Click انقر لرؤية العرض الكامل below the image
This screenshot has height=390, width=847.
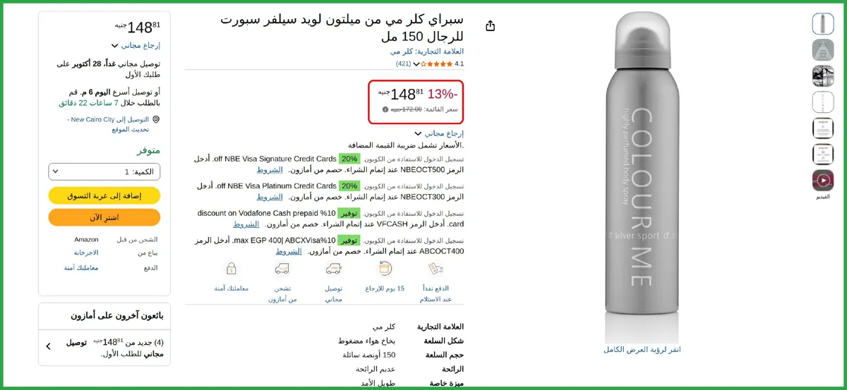click(642, 349)
